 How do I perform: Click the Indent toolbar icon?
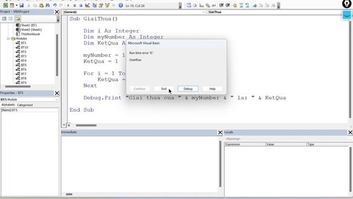(x=221, y=6)
